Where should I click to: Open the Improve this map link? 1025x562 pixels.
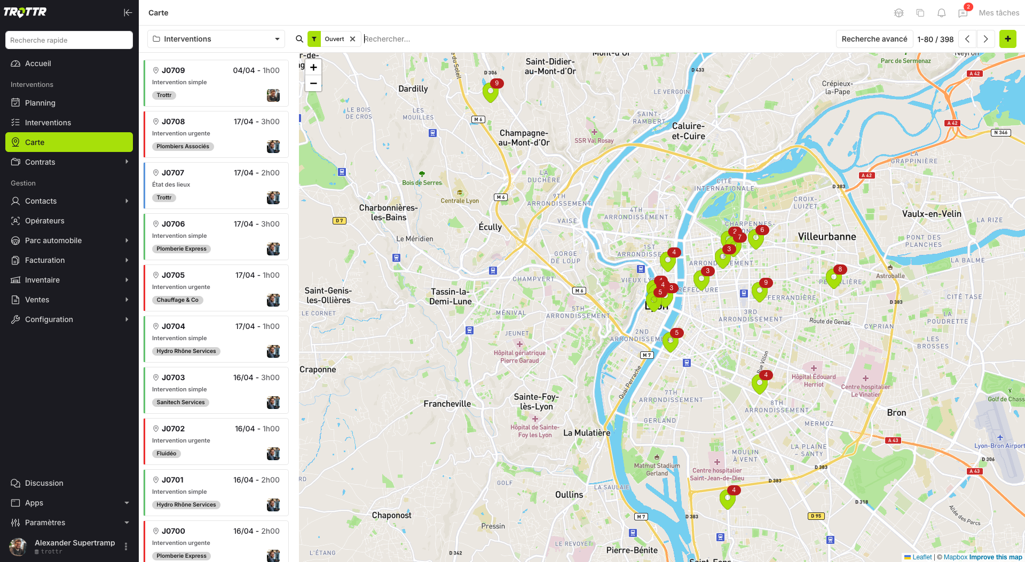tap(995, 557)
